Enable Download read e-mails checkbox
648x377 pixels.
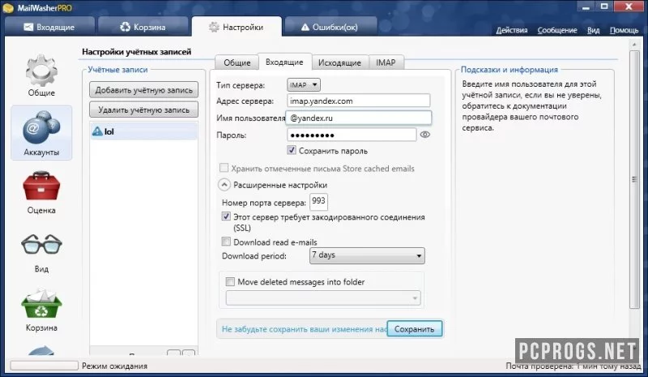pyautogui.click(x=226, y=242)
